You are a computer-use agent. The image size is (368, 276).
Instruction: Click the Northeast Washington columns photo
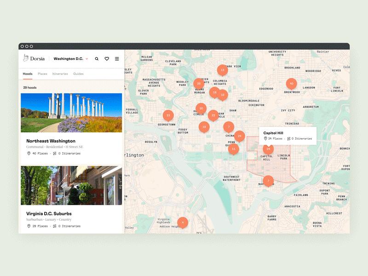(71, 113)
